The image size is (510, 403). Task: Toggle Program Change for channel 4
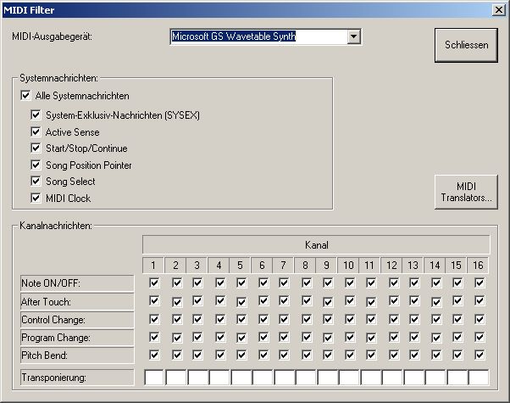(220, 337)
